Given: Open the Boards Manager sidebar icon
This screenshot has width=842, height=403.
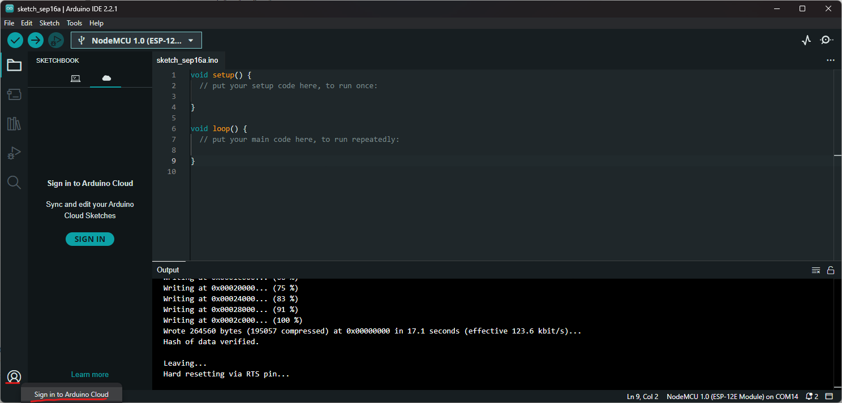Looking at the screenshot, I should pos(14,94).
